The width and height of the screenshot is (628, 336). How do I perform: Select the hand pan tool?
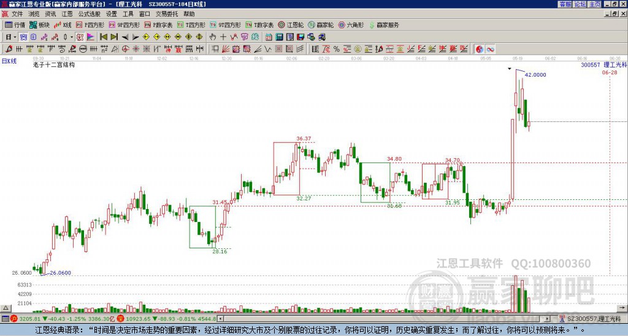click(x=213, y=37)
